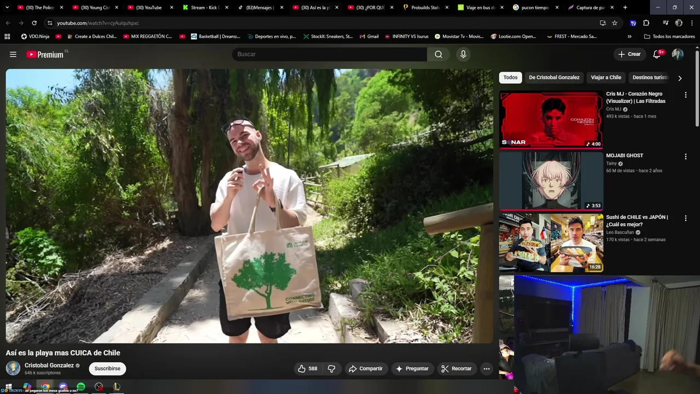Reload the page in Chrome toolbar
This screenshot has width=700, height=394.
[34, 23]
